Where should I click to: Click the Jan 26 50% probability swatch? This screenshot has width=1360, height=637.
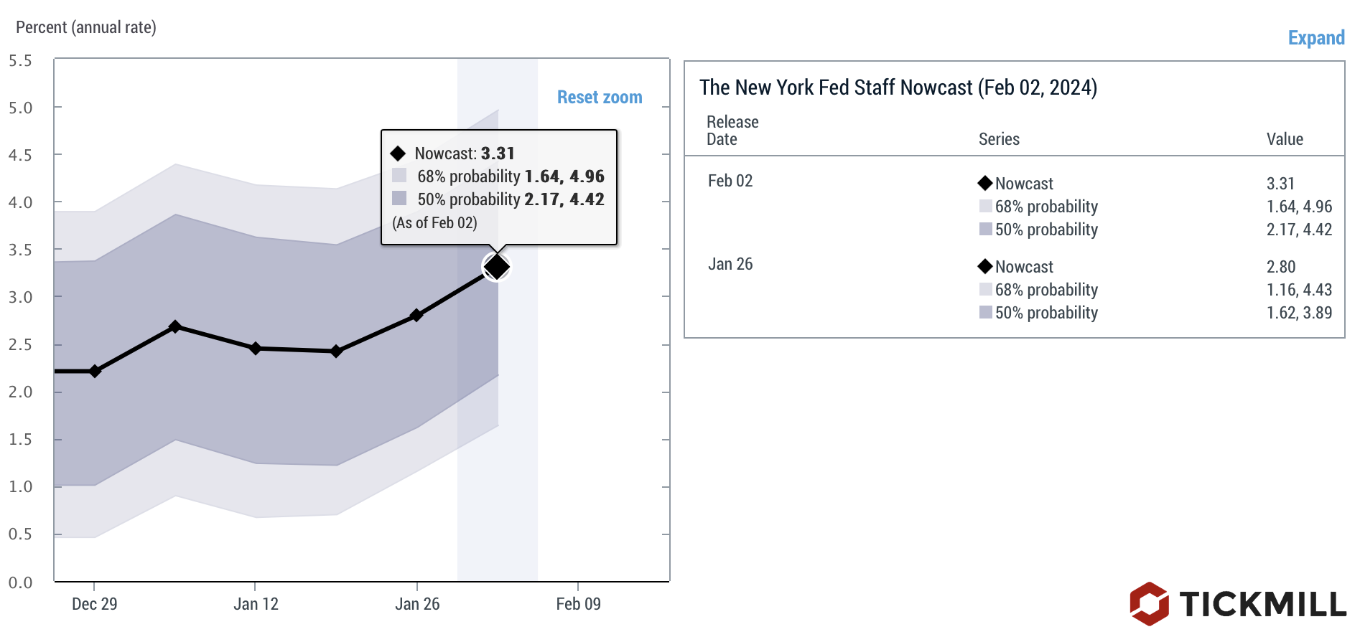(x=986, y=313)
